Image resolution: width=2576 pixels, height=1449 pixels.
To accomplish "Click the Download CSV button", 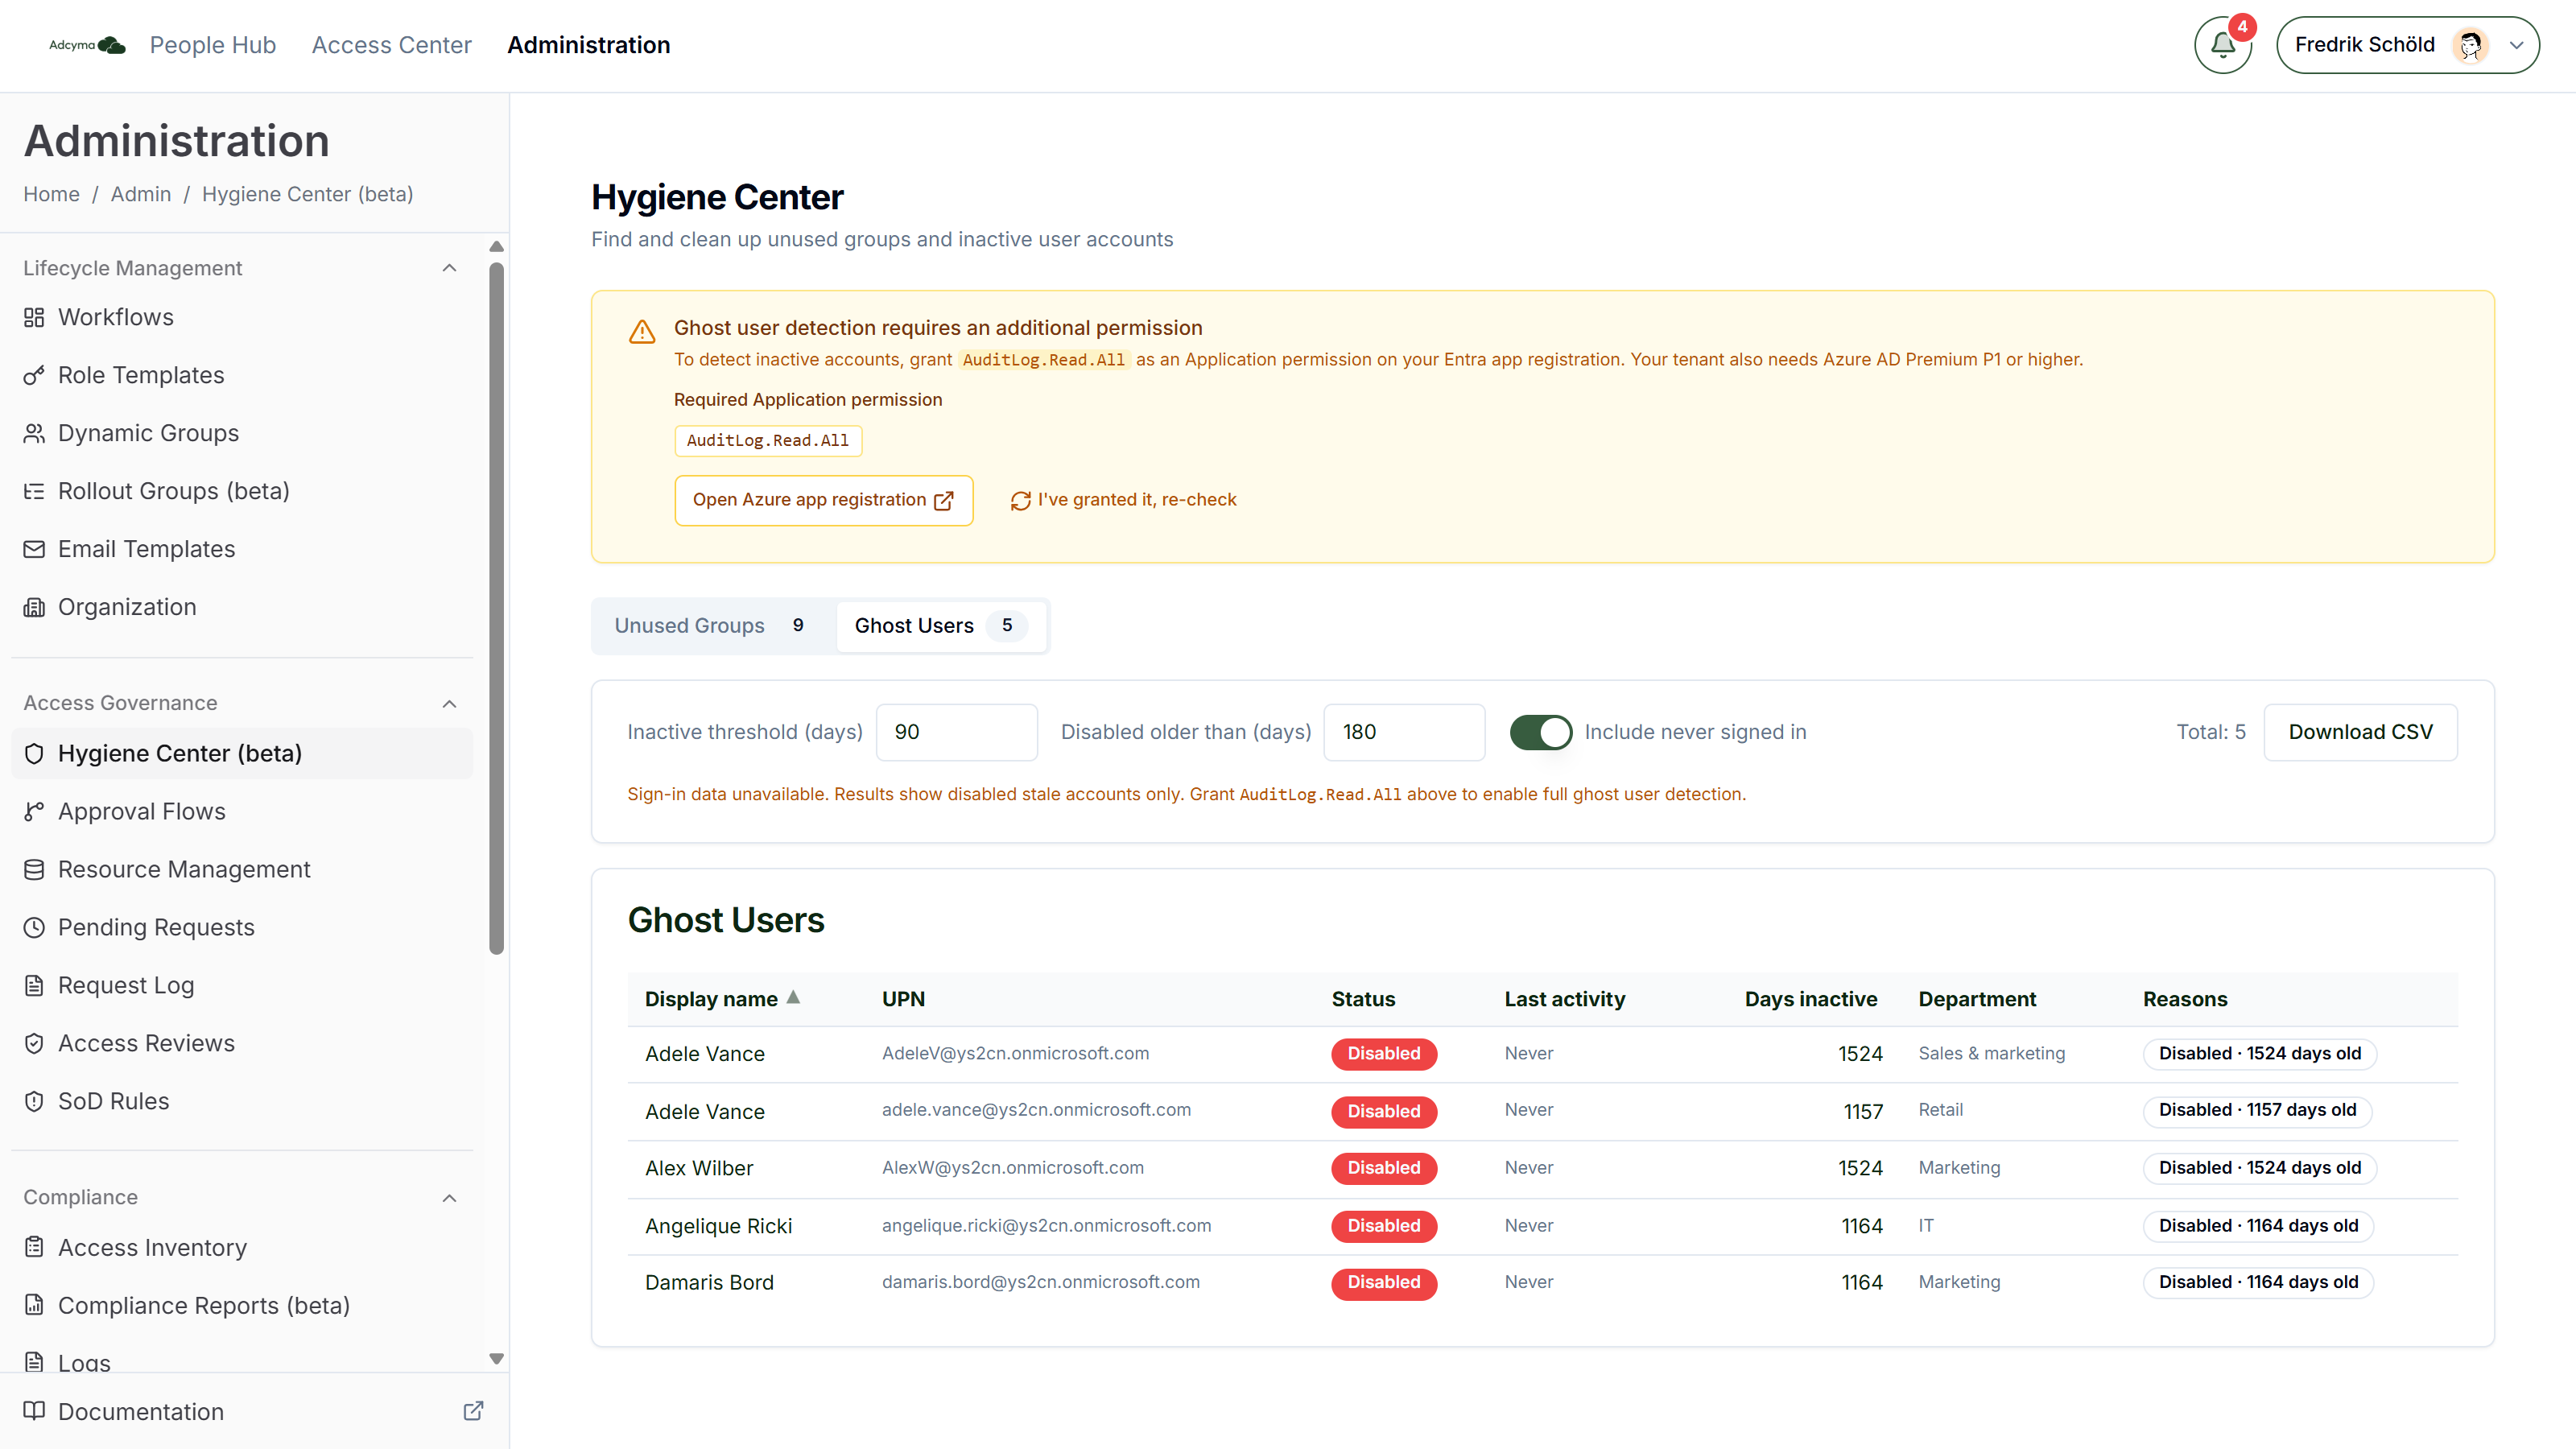I will (x=2360, y=732).
